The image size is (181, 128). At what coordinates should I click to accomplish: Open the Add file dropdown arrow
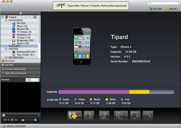(x=80, y=116)
